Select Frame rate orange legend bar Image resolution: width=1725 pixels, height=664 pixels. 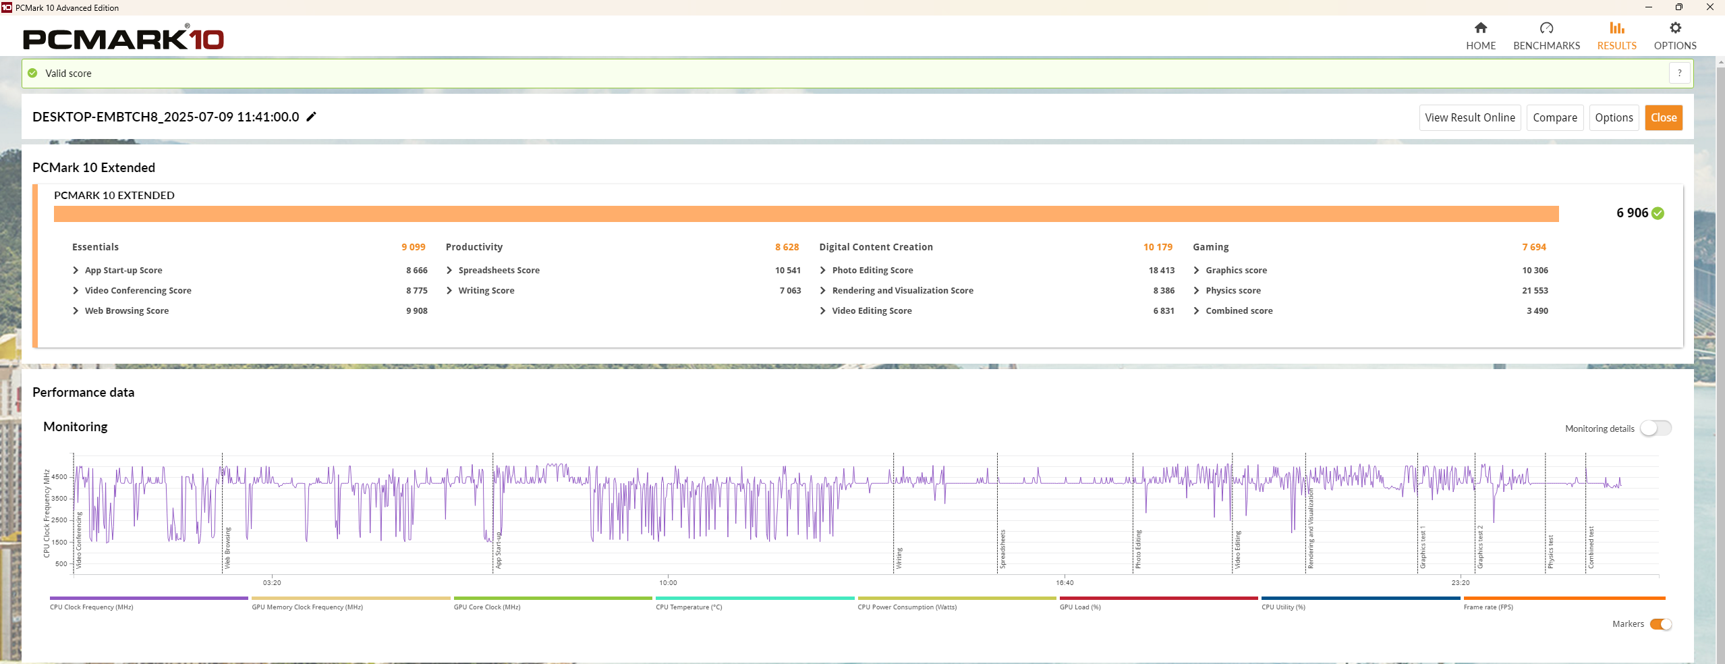click(1564, 599)
